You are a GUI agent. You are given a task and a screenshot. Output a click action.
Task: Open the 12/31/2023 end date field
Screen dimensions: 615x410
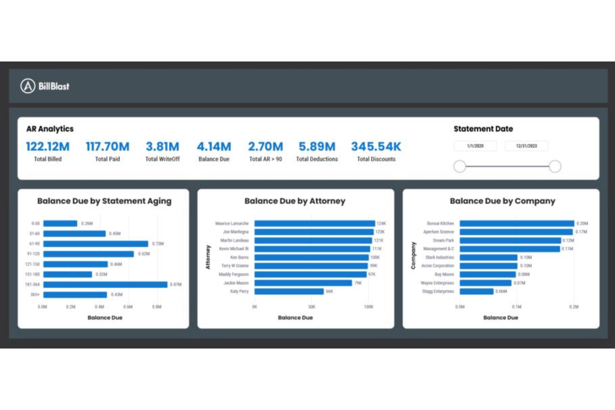[526, 146]
